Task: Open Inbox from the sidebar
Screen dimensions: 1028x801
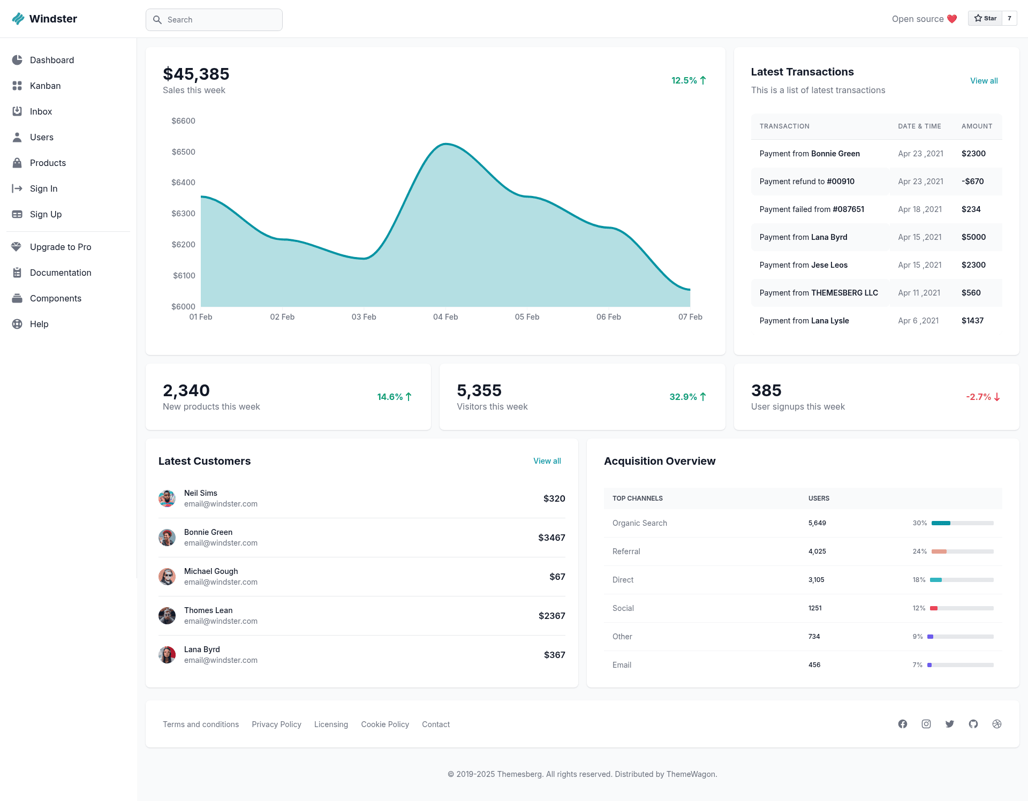Action: 68,111
